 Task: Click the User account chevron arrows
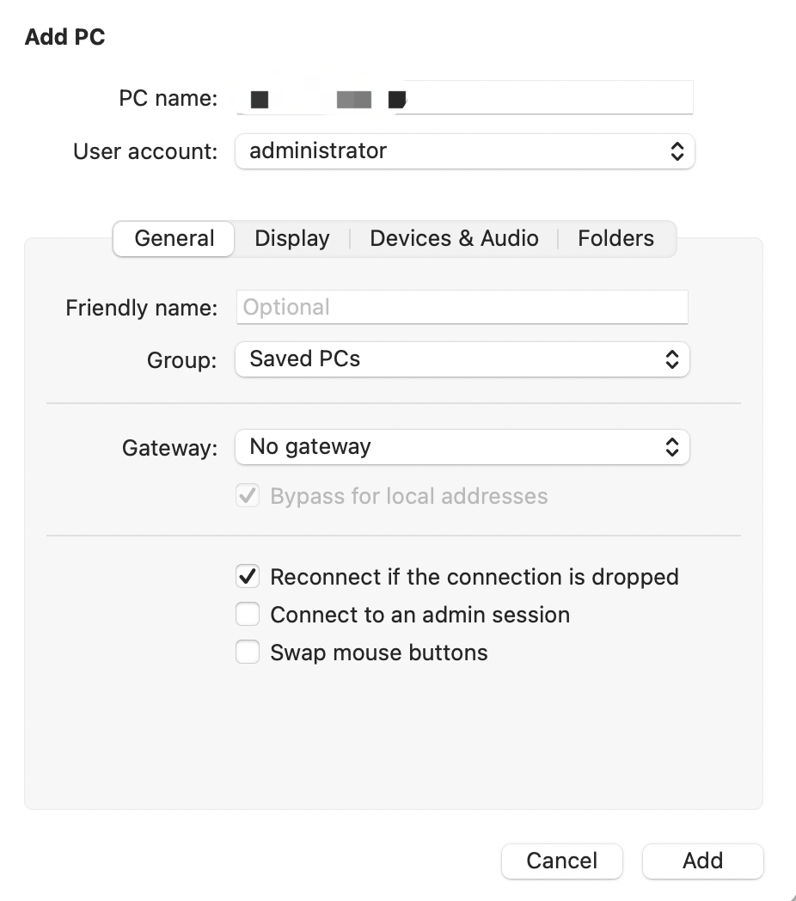point(677,151)
